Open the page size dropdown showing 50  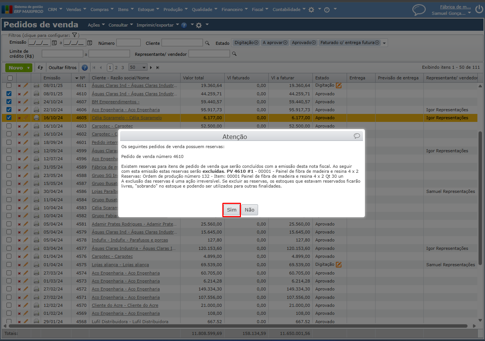[138, 68]
